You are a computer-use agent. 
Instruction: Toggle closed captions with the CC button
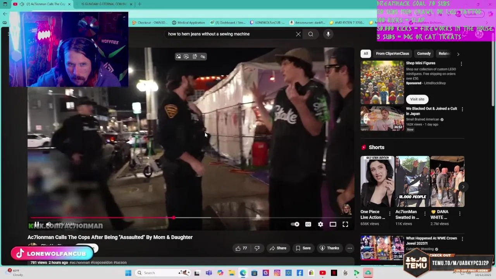click(308, 224)
